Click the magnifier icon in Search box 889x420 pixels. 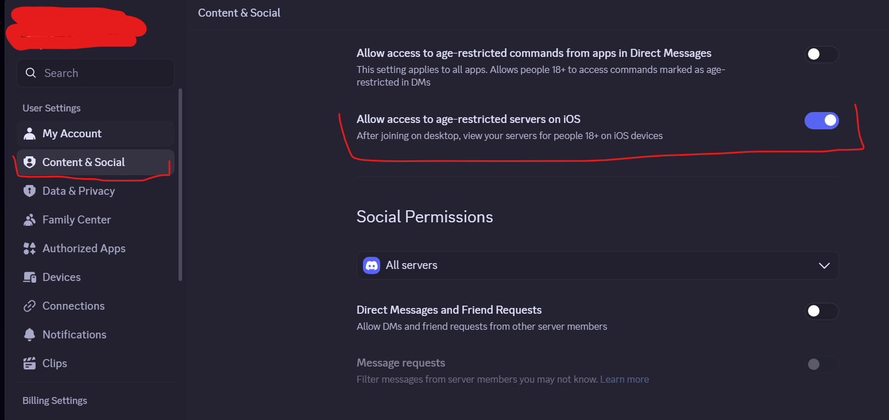pyautogui.click(x=30, y=73)
